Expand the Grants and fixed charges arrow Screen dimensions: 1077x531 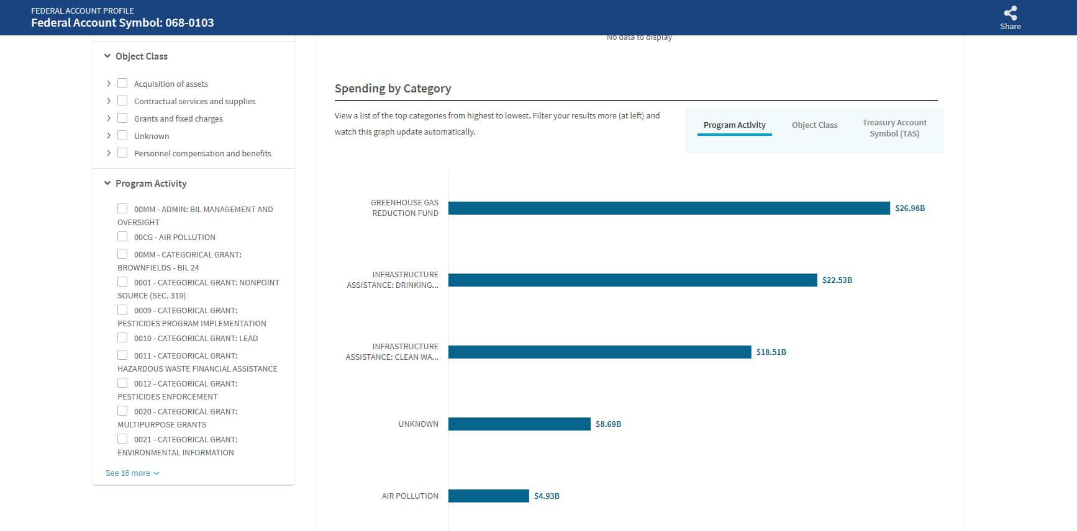tap(109, 118)
